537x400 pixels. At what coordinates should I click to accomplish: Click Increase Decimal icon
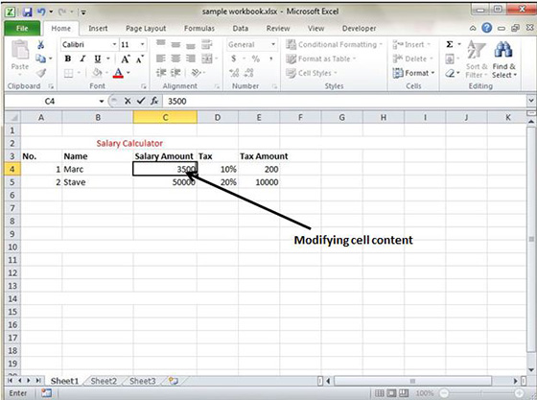point(234,73)
